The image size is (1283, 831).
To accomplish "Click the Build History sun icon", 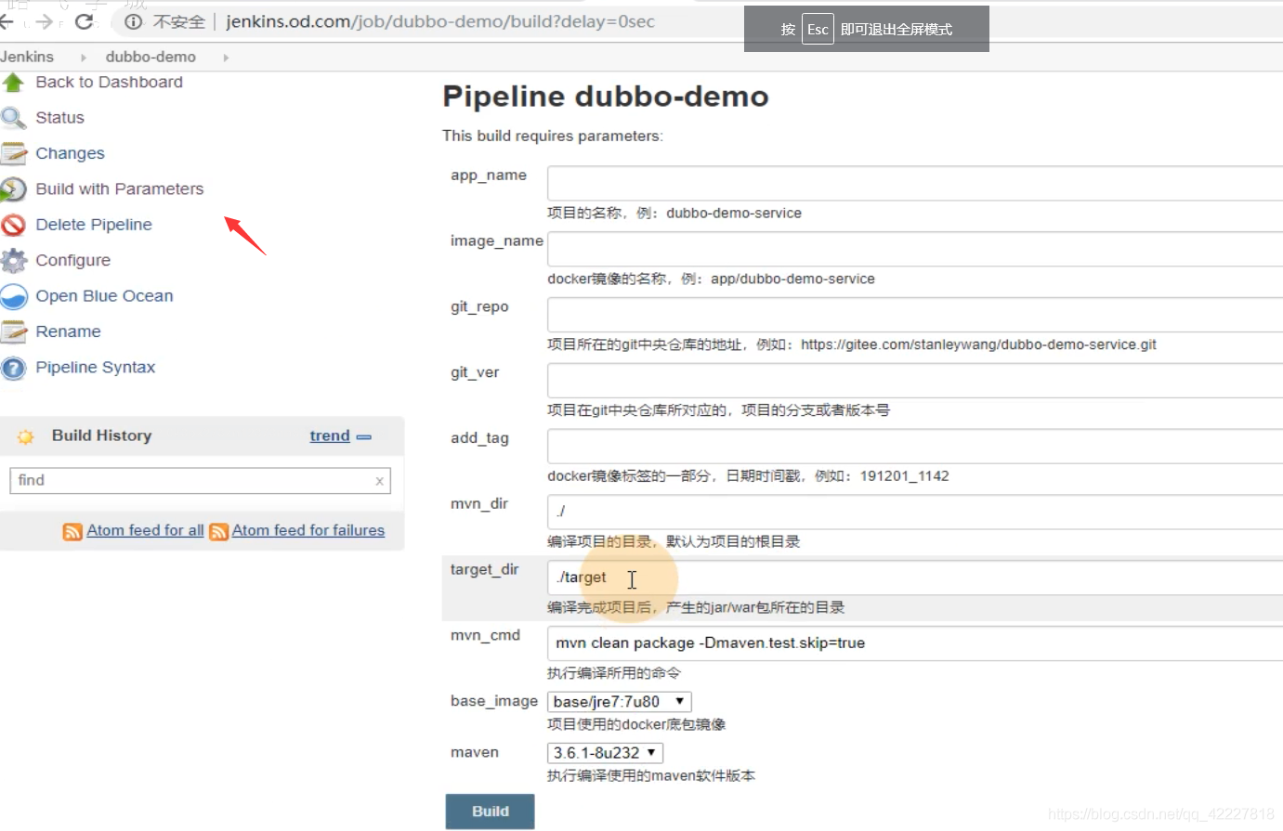I will (x=26, y=436).
